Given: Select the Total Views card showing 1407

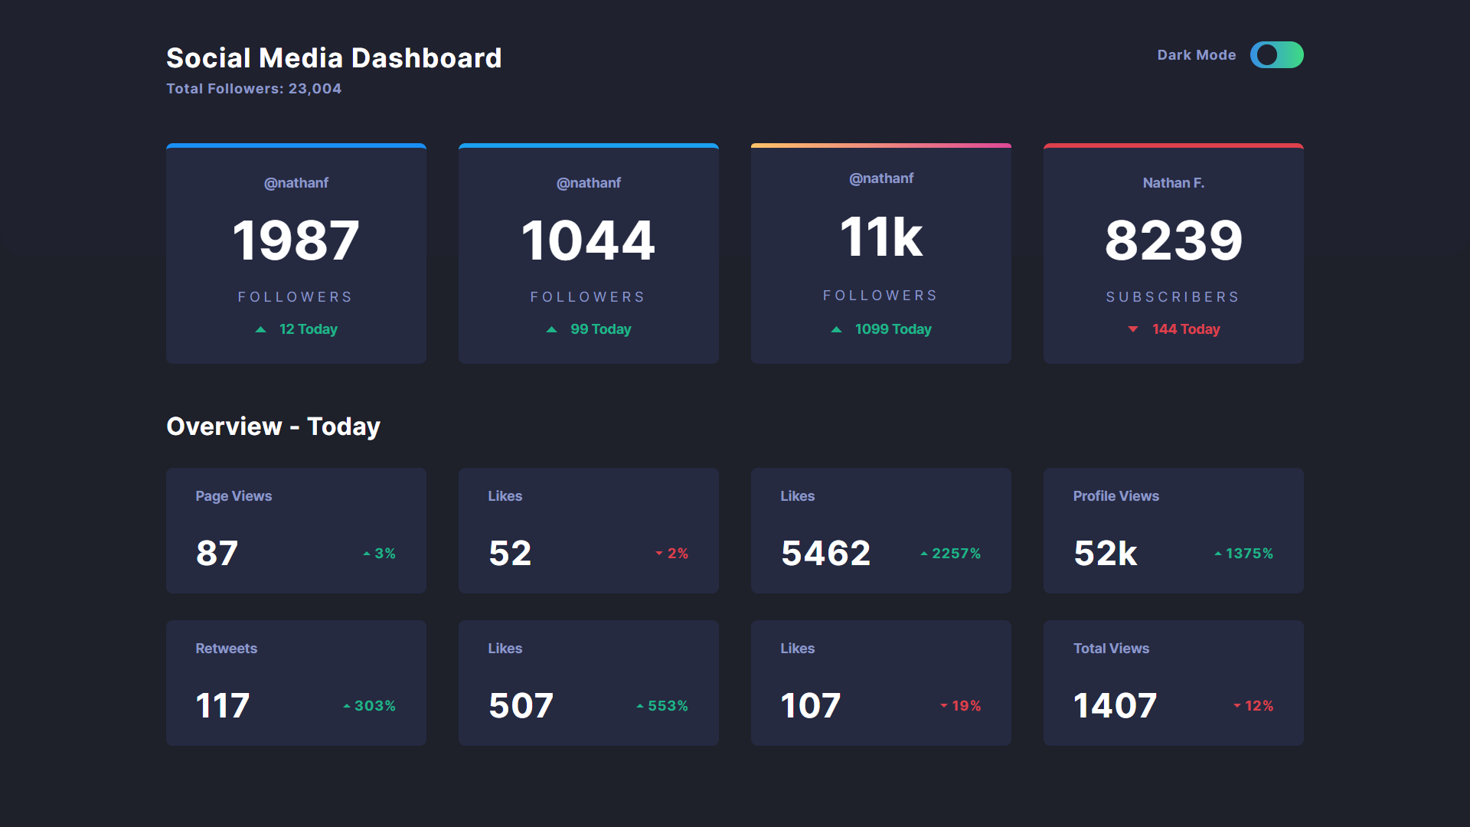Looking at the screenshot, I should click(x=1173, y=682).
